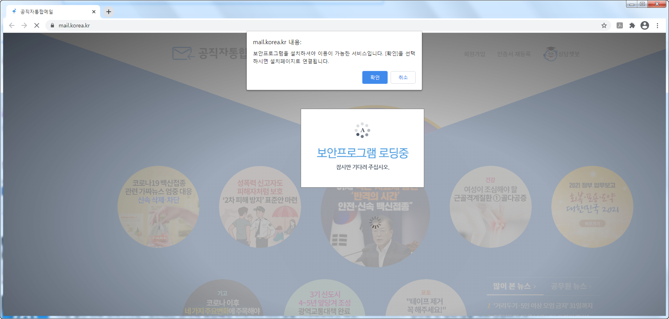Click the 바로가기 button in the 2021 circle
669x319 pixels.
pos(592,224)
